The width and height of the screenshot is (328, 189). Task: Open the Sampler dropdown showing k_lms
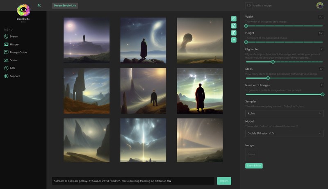(x=284, y=113)
